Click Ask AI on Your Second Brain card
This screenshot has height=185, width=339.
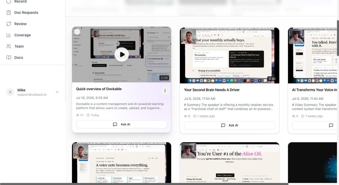pos(230,125)
